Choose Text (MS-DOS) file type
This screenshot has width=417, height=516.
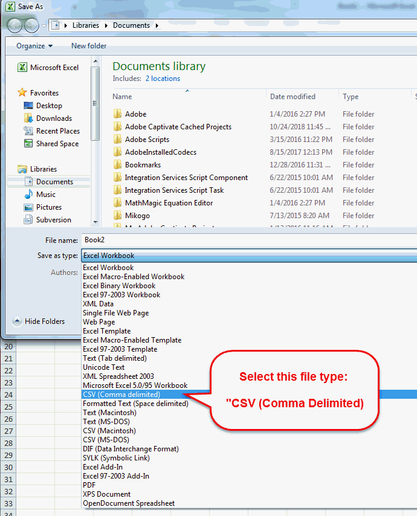106,422
